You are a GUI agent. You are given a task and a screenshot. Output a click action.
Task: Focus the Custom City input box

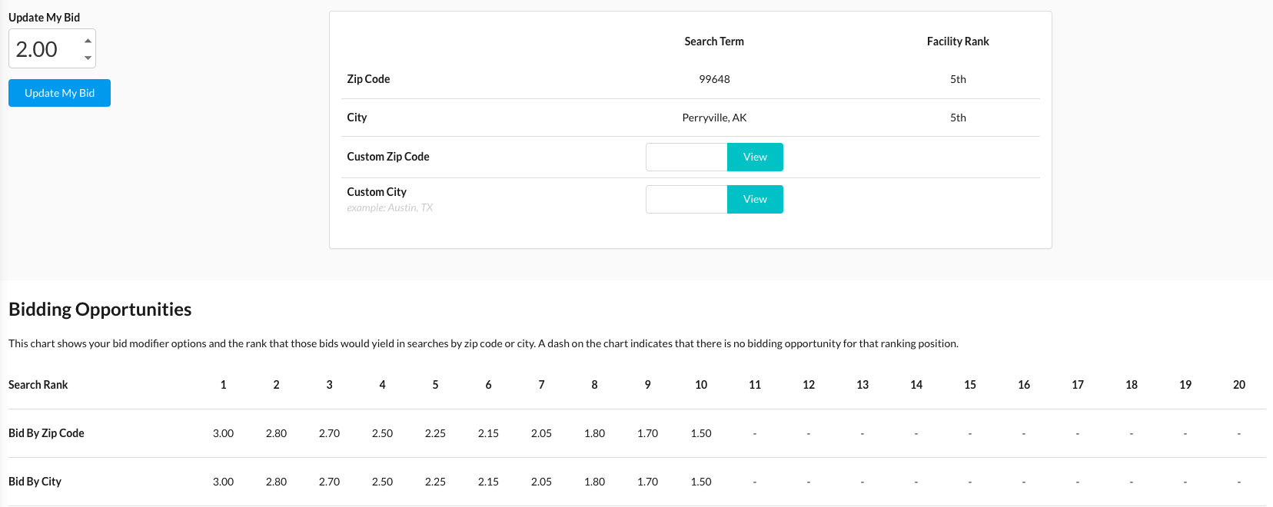pos(686,199)
